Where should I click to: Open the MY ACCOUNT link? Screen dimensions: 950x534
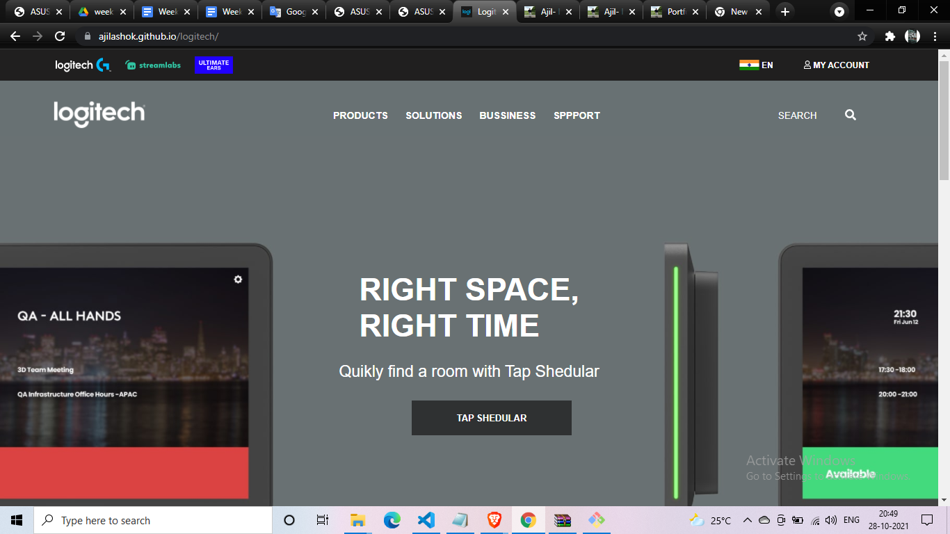click(836, 65)
